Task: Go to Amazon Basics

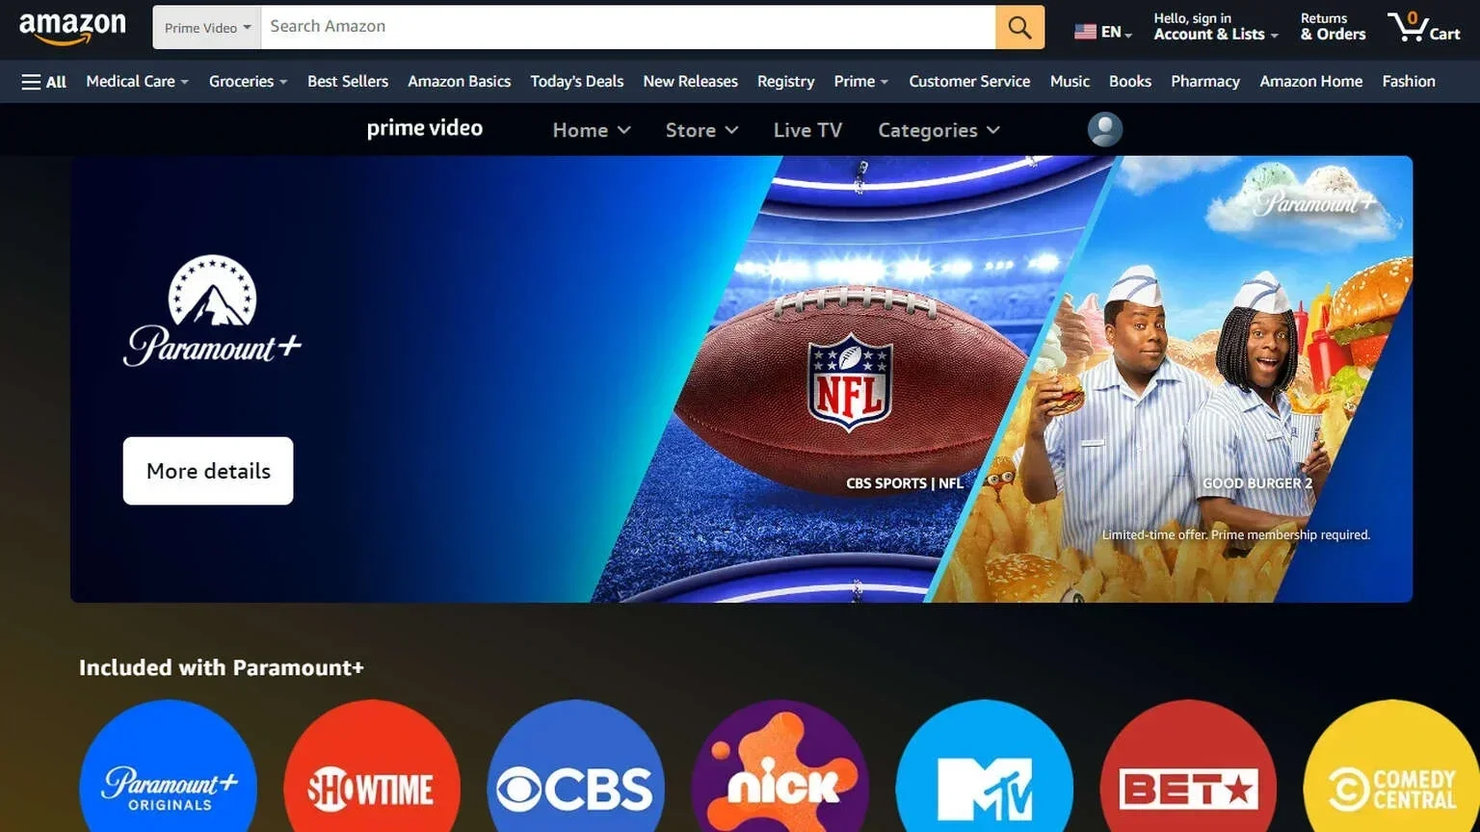Action: [x=459, y=82]
